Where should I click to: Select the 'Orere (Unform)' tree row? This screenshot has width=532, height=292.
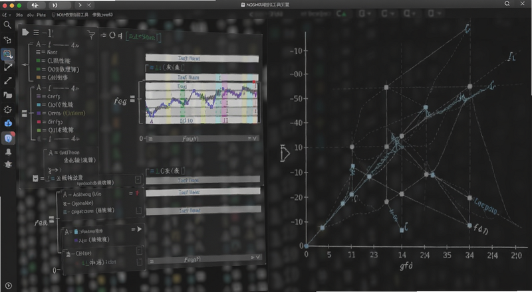pos(61,113)
